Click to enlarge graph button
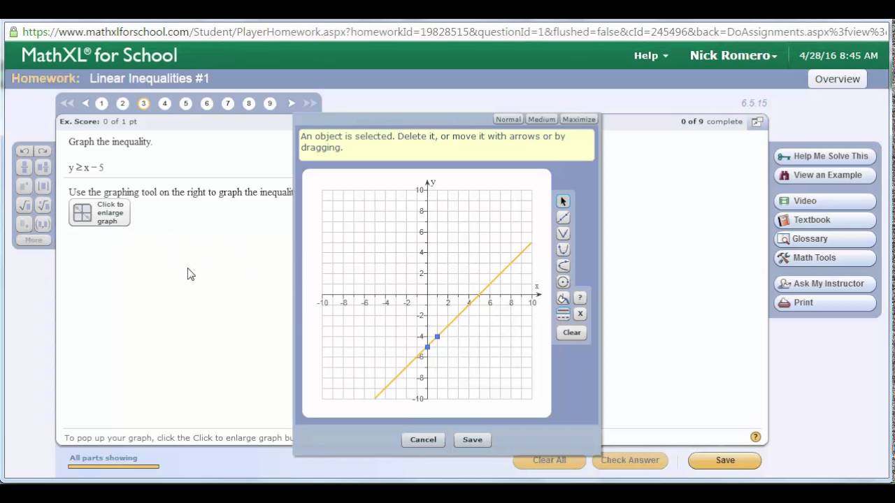 pyautogui.click(x=99, y=212)
